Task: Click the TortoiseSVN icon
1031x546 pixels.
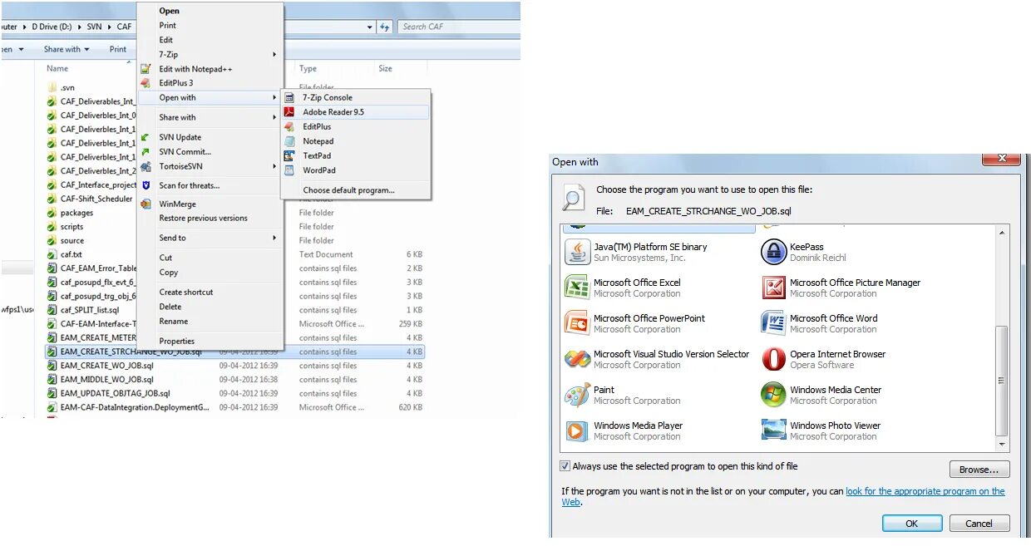Action: [146, 166]
